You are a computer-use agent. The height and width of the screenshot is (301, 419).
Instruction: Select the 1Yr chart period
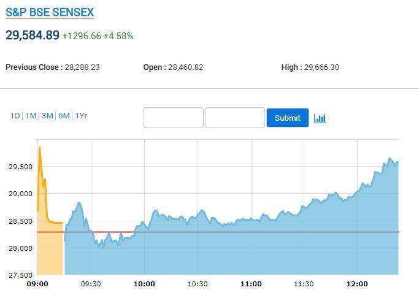coord(81,116)
